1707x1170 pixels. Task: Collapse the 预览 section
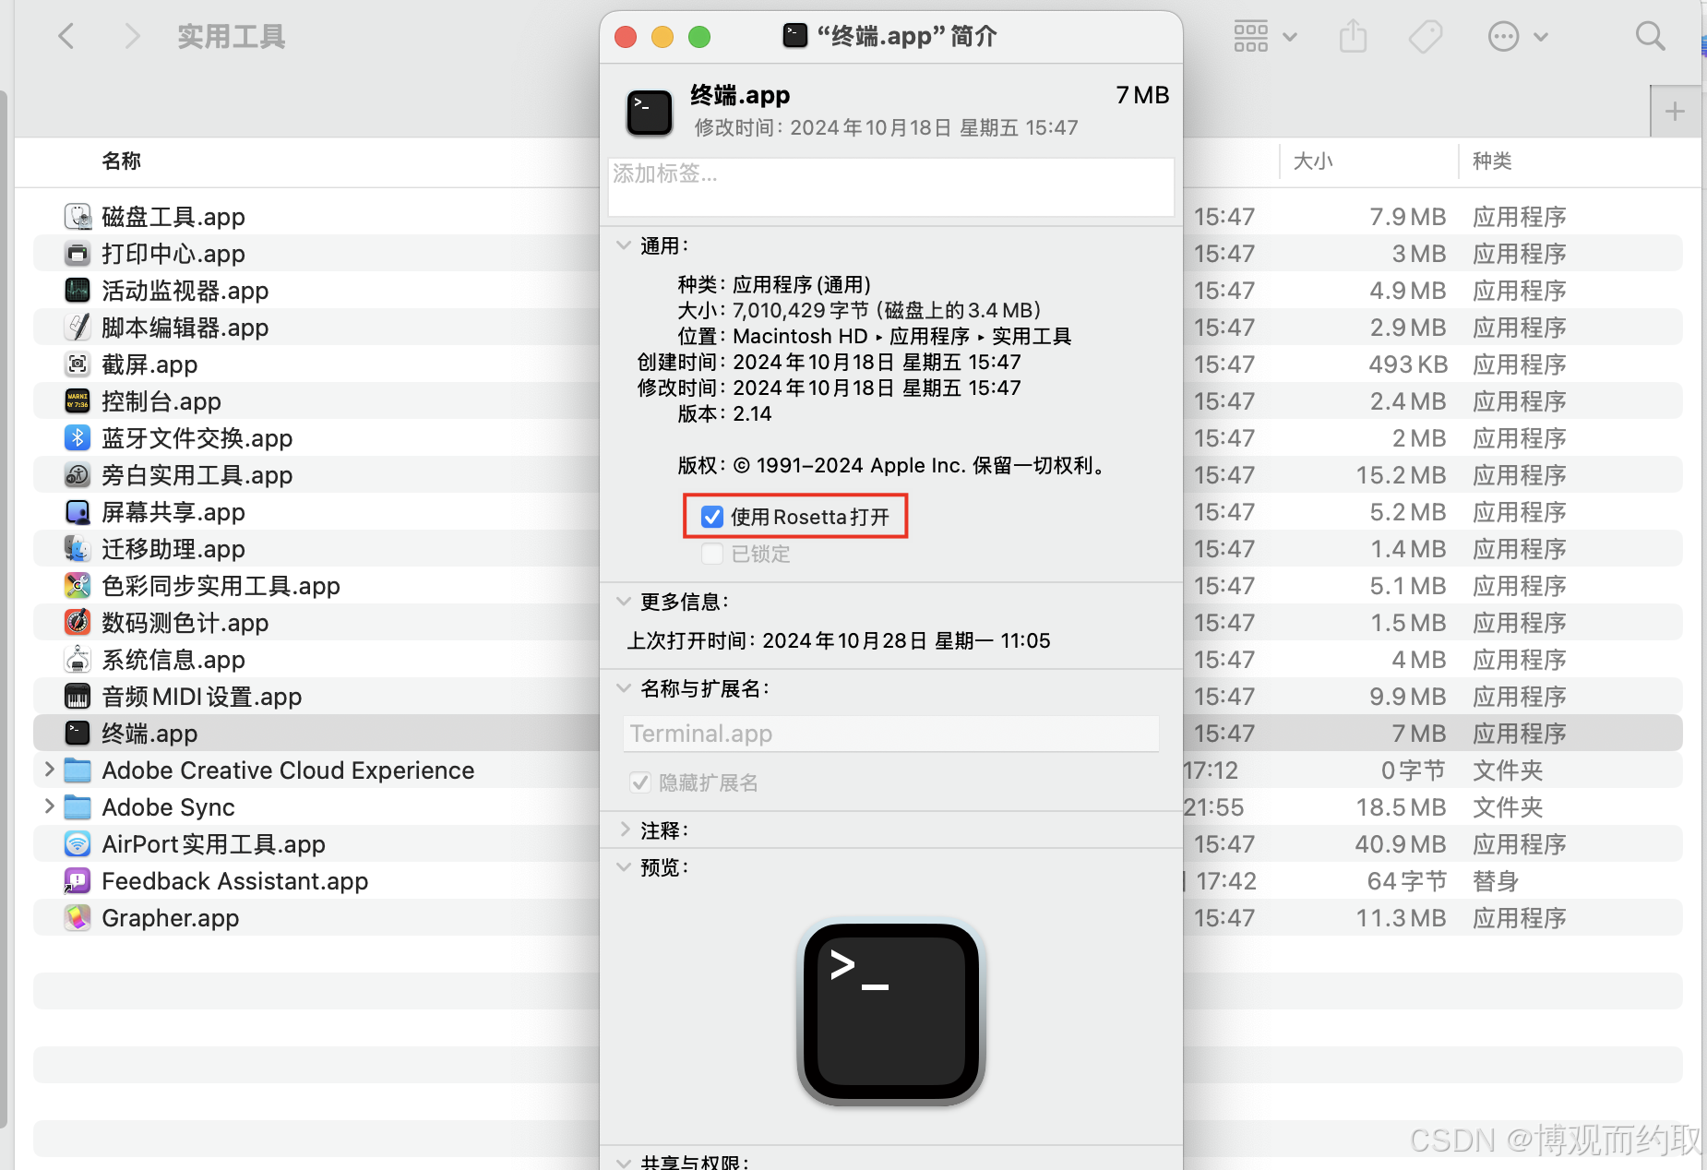624,867
